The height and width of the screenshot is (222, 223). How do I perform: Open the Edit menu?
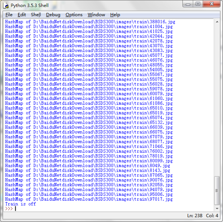(22, 15)
